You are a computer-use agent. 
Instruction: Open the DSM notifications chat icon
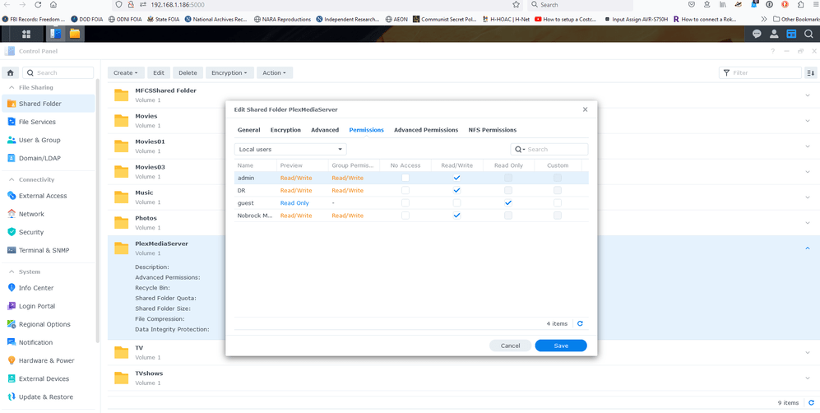tap(757, 34)
